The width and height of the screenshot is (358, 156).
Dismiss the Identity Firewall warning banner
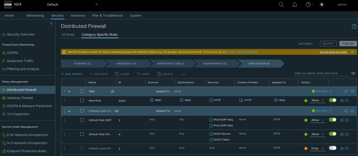(x=352, y=52)
